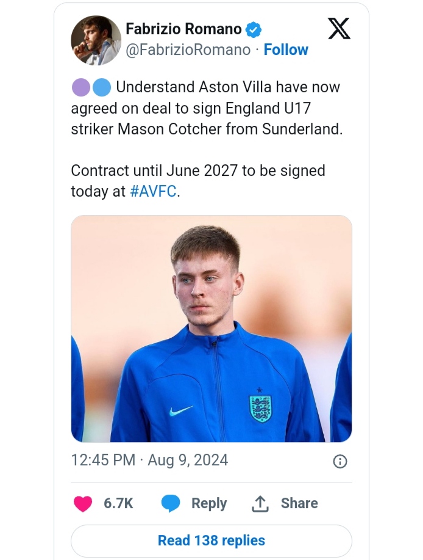Open the #AVFC hashtag
This screenshot has width=423, height=560.
point(153,191)
